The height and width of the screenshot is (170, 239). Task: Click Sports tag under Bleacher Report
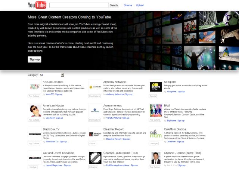click(92, 143)
